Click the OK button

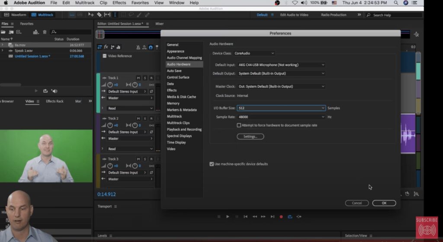tap(384, 203)
